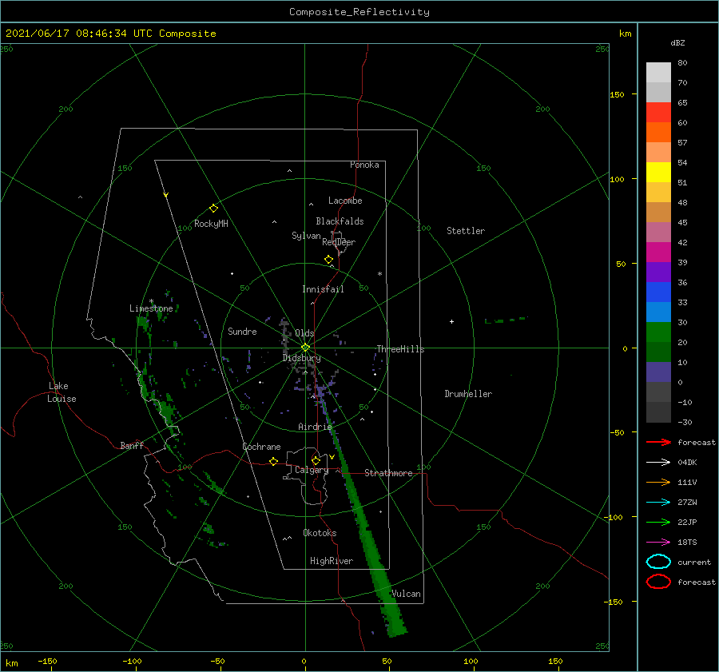Click the magenta 18TS arrow icon
The width and height of the screenshot is (719, 672).
point(658,543)
